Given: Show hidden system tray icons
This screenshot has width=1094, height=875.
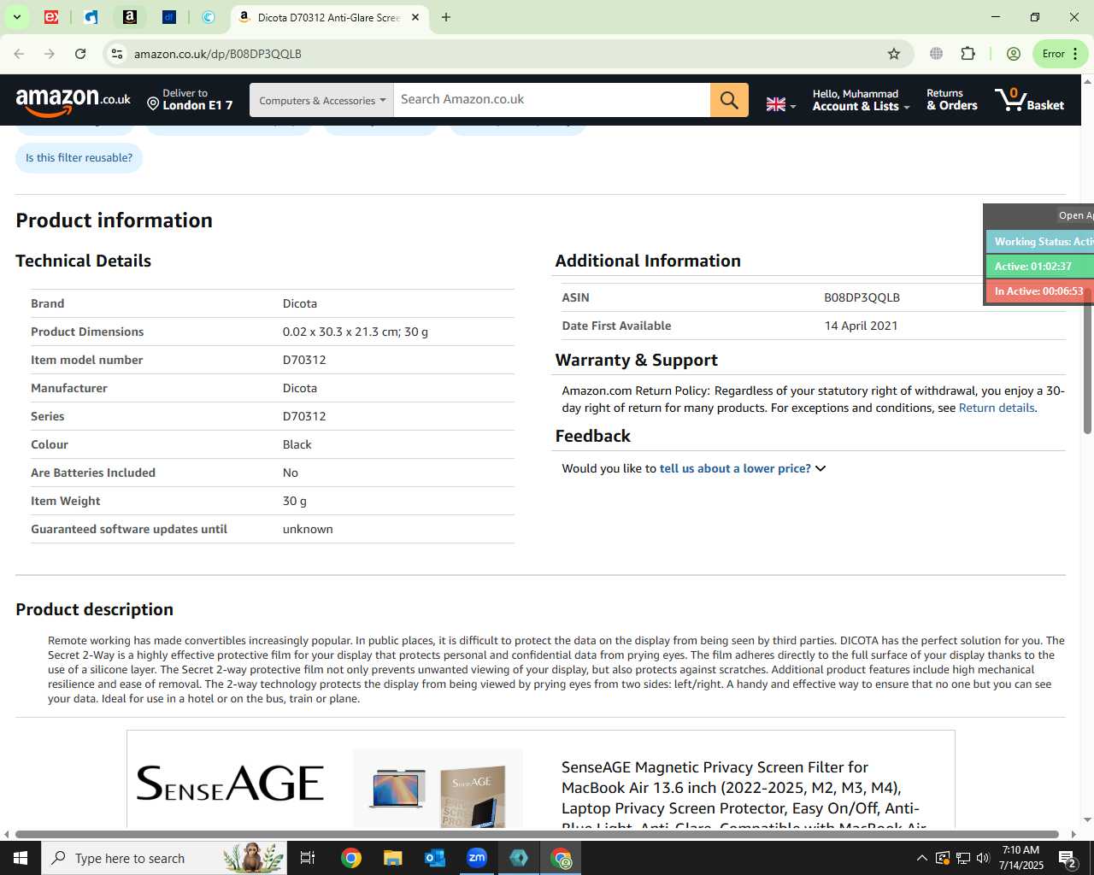Looking at the screenshot, I should pos(921,858).
